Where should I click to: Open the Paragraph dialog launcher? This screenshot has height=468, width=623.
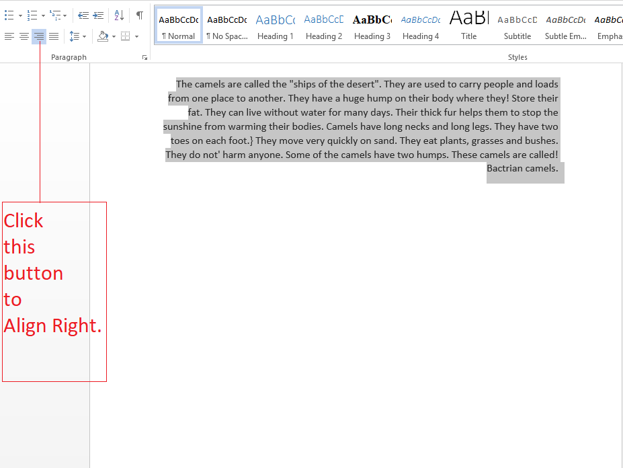click(x=144, y=57)
